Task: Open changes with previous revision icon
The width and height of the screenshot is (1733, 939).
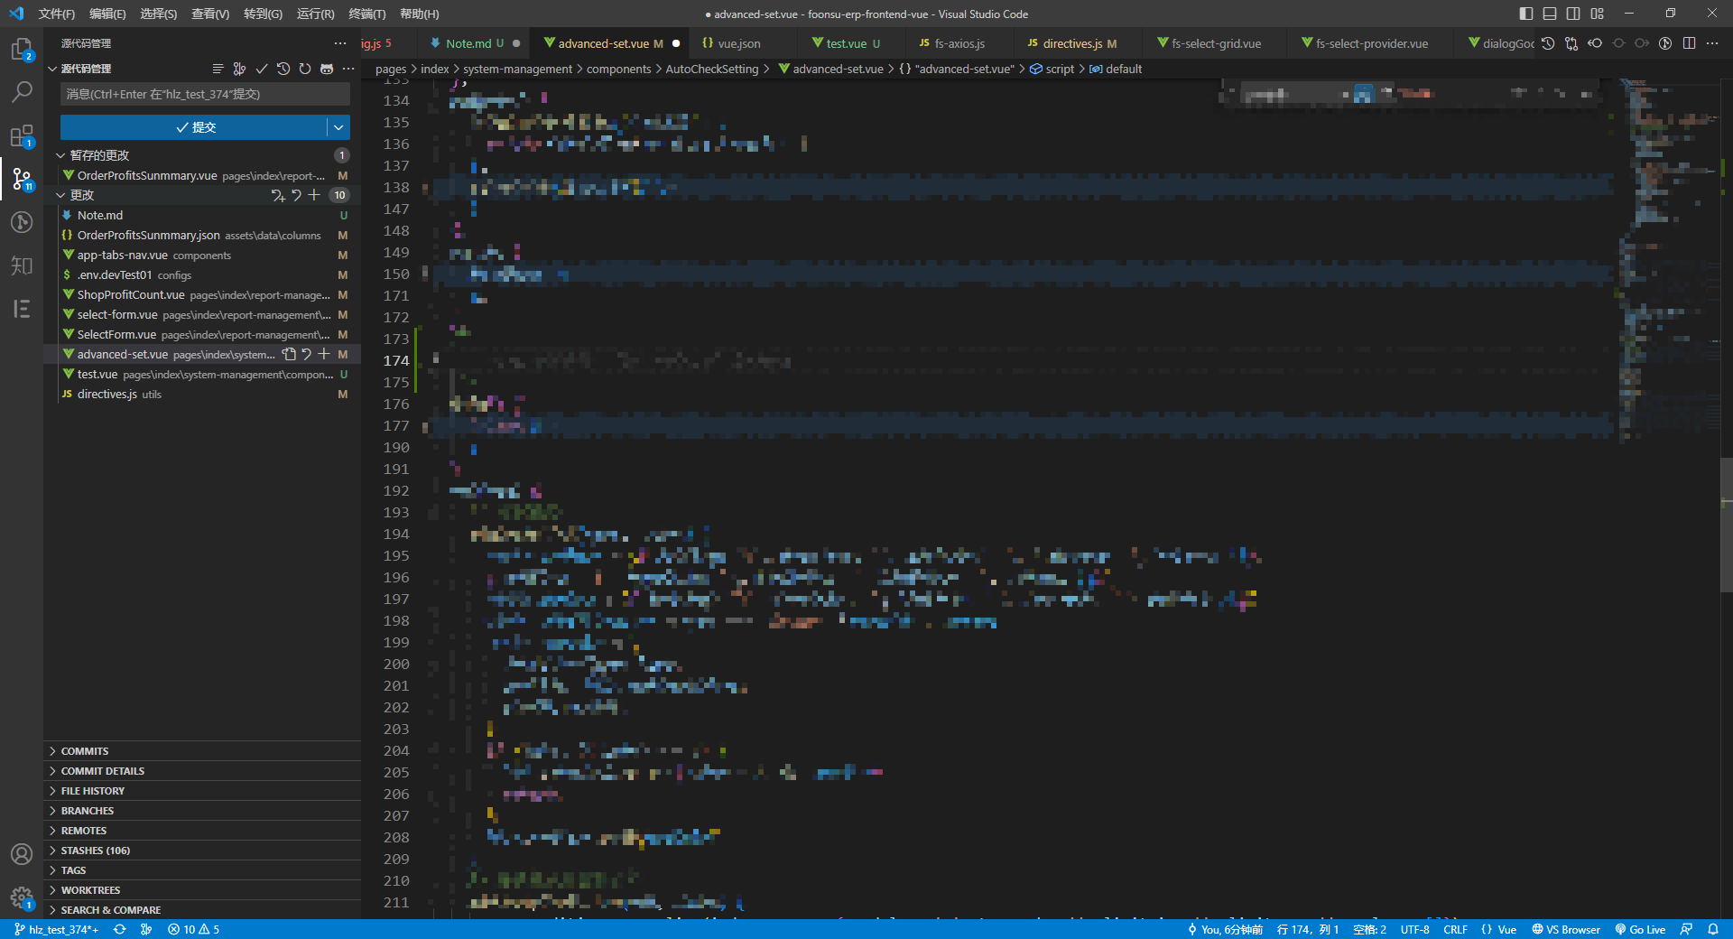Action: (x=1595, y=43)
